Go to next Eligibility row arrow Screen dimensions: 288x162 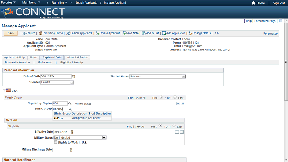click(174, 126)
